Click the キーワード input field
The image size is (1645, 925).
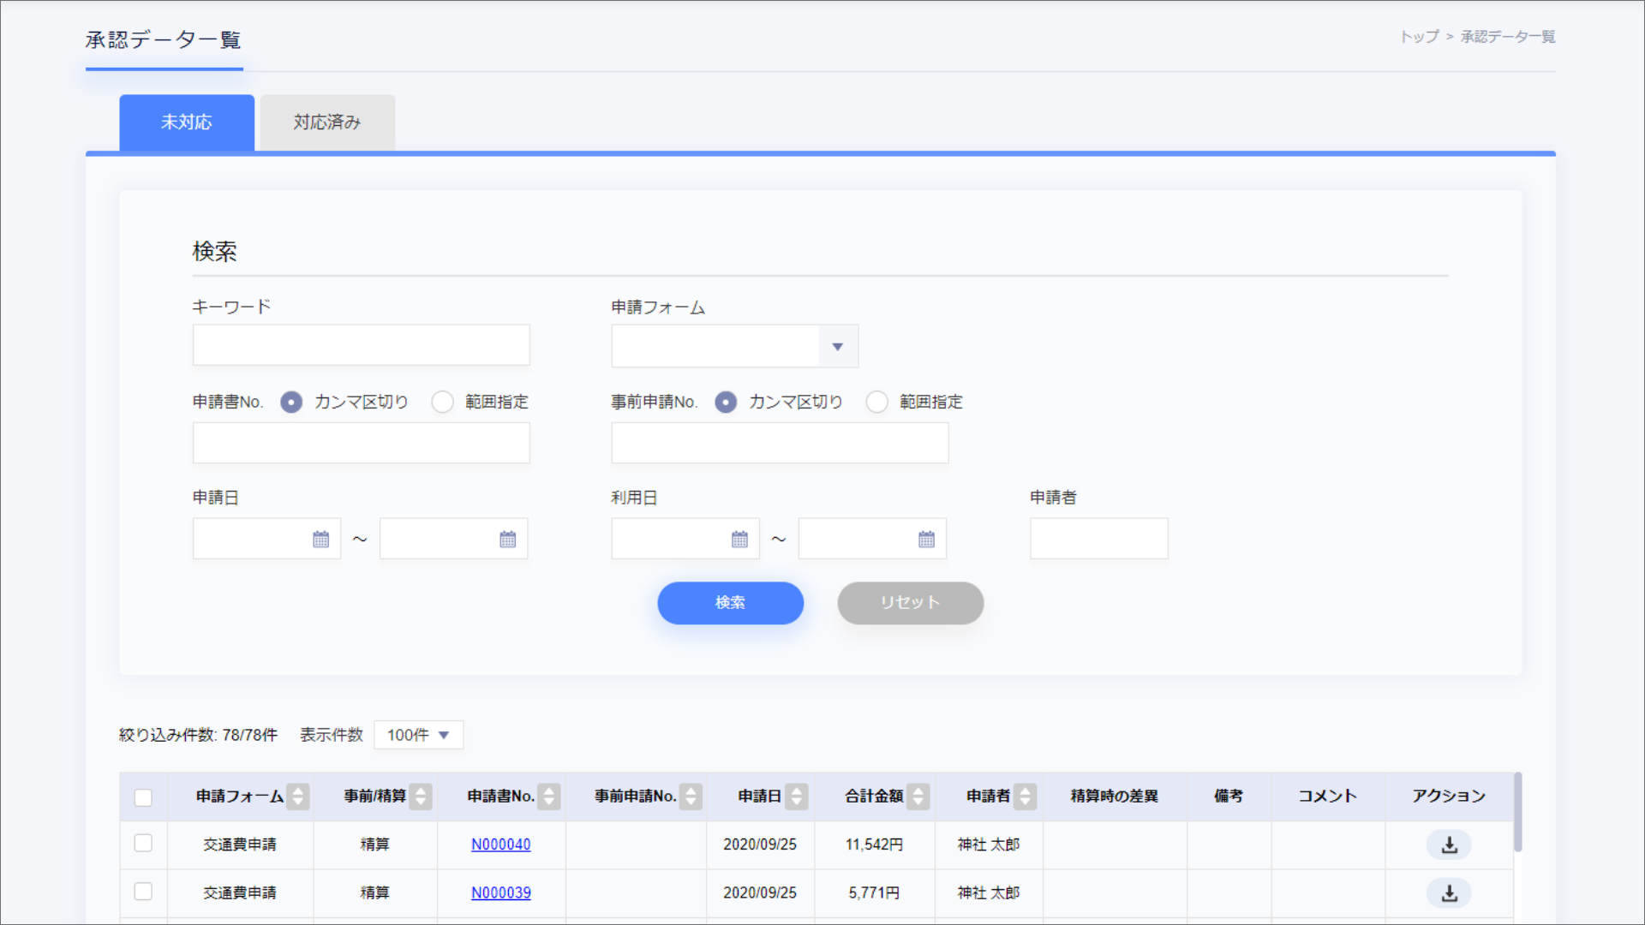coord(361,345)
